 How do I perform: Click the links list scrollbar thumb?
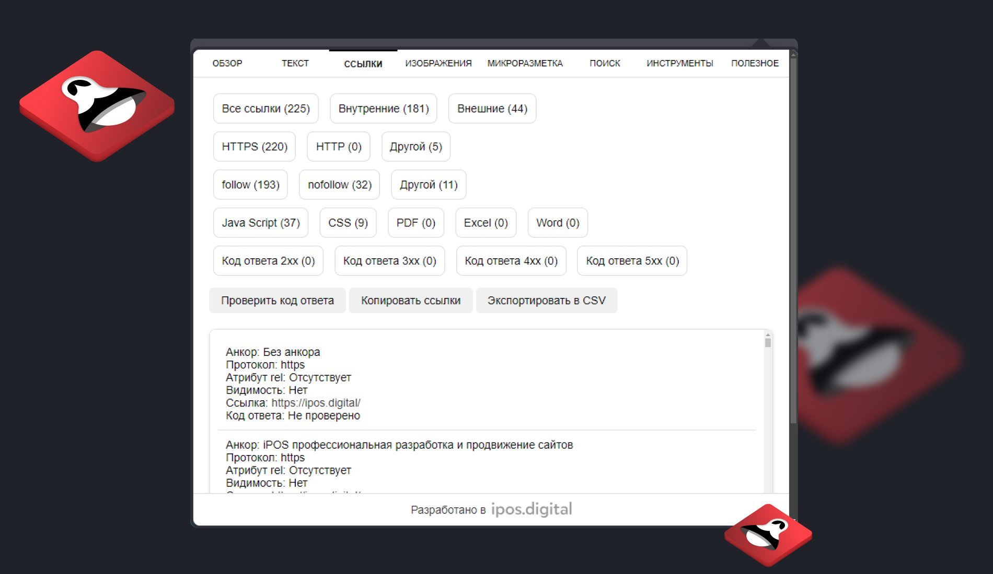[x=768, y=343]
